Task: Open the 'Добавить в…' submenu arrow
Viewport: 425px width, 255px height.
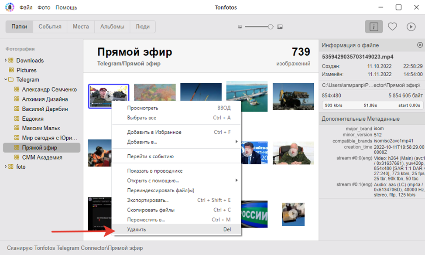Action: 236,142
